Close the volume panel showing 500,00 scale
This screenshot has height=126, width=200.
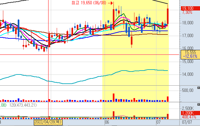(199, 88)
